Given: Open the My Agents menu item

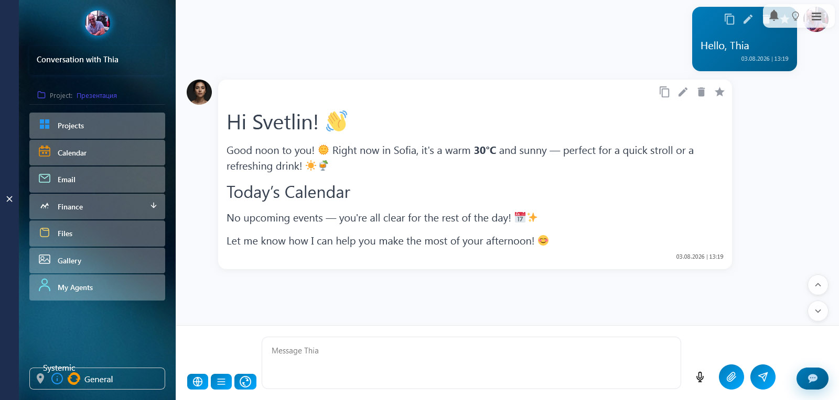Looking at the screenshot, I should point(97,287).
